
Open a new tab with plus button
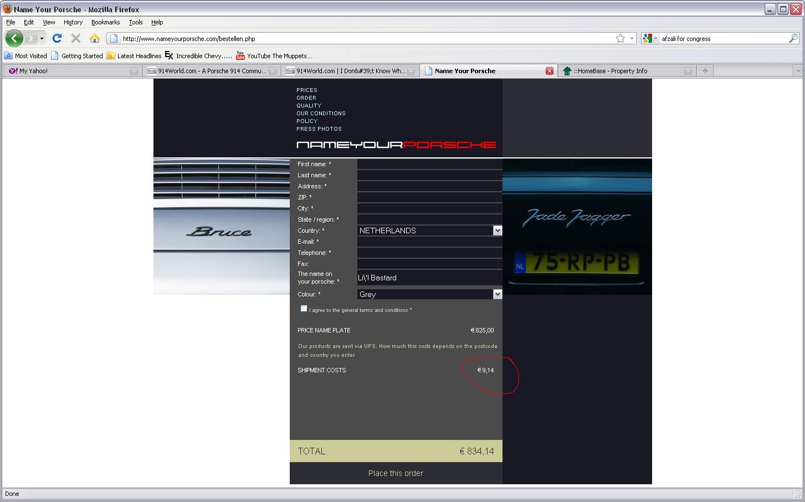(x=705, y=71)
